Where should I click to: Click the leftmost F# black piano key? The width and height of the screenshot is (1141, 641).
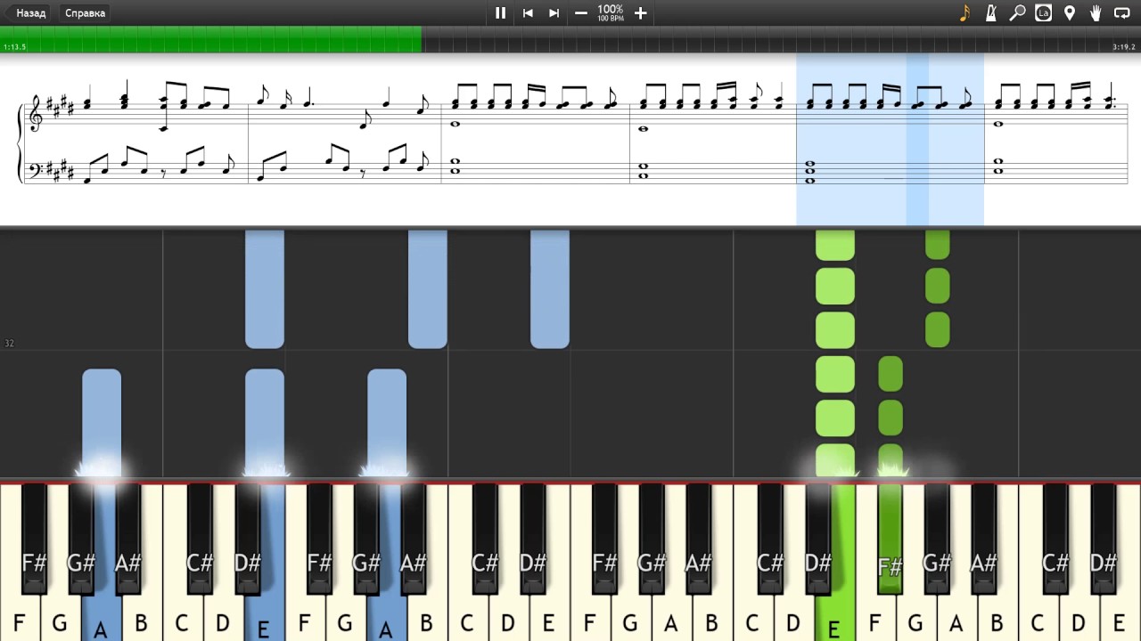point(34,539)
